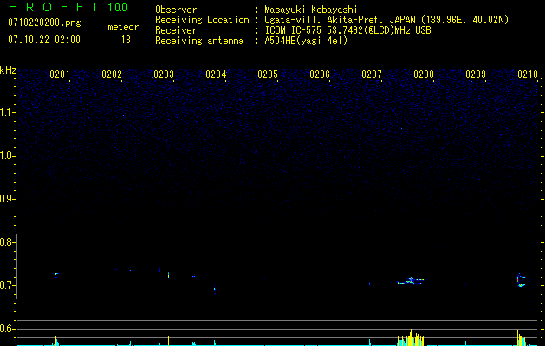Select the filename 0710220200.png
This screenshot has height=346, width=545.
point(44,22)
